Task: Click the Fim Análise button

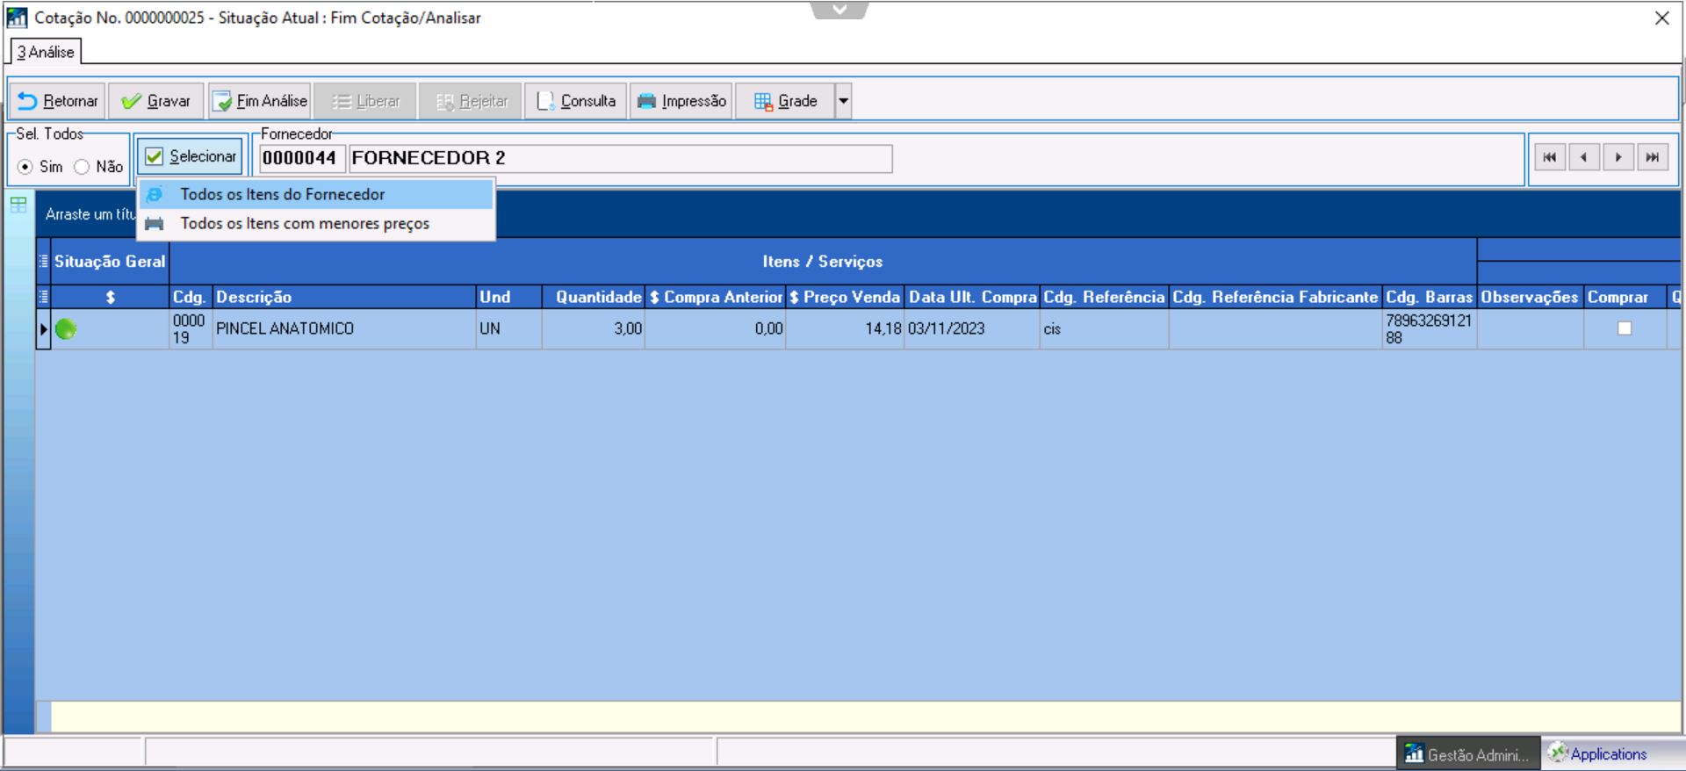Action: pyautogui.click(x=260, y=101)
